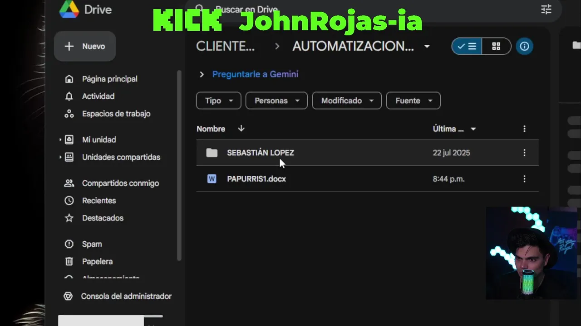Open Personas filter dropdown
This screenshot has height=326, width=581.
click(276, 101)
